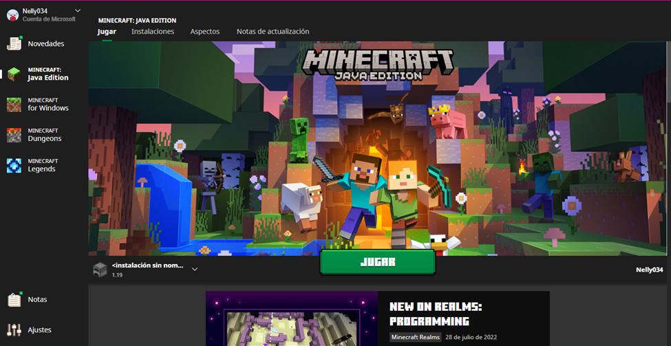Click the Minecraft Realms category tag
Image resolution: width=671 pixels, height=346 pixels.
point(416,338)
